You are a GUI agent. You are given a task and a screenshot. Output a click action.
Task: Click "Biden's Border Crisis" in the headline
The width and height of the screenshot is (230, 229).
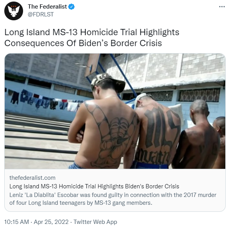coord(120,43)
